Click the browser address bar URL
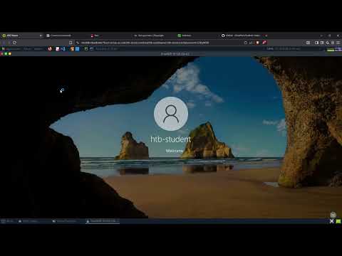 [x=145, y=43]
